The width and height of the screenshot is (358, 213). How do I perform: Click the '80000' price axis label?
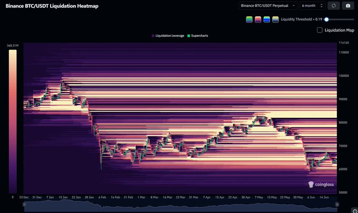pyautogui.click(x=344, y=123)
